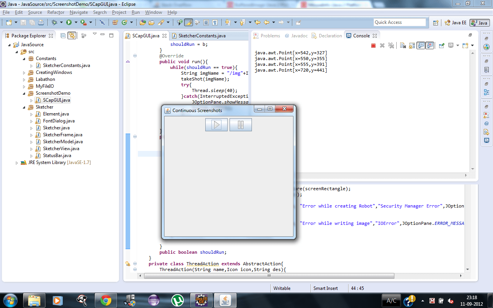The width and height of the screenshot is (493, 308).
Task: Click the Previous Annotation arrow icon
Action: [x=243, y=22]
